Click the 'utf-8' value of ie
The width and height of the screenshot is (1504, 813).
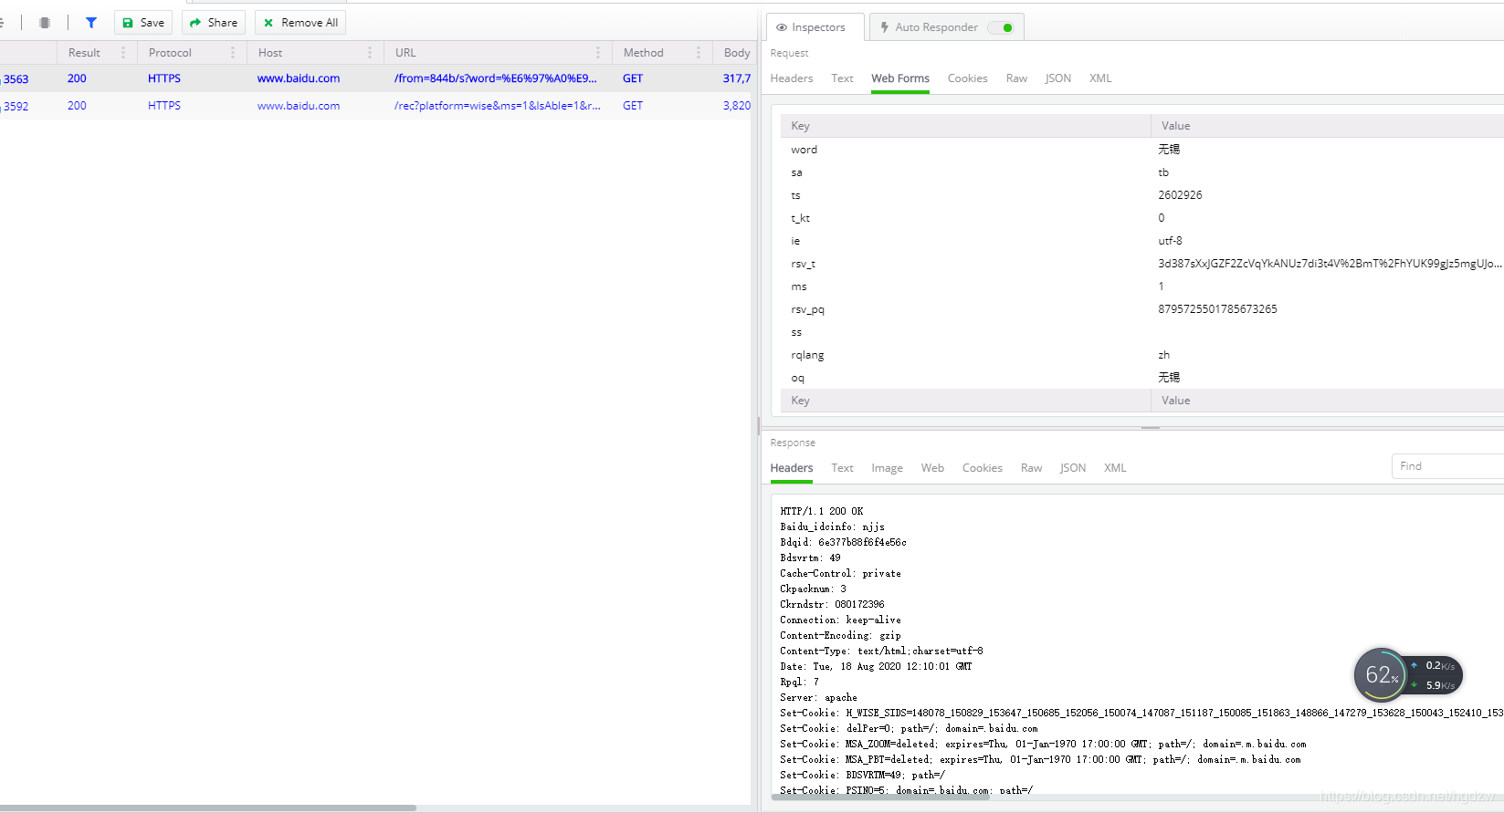pos(1170,241)
